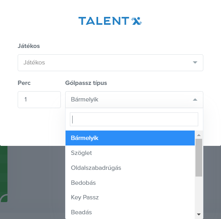221x219 pixels.
Task: Click the Gólpassz típus box showing Bármelyik
Action: [134, 99]
